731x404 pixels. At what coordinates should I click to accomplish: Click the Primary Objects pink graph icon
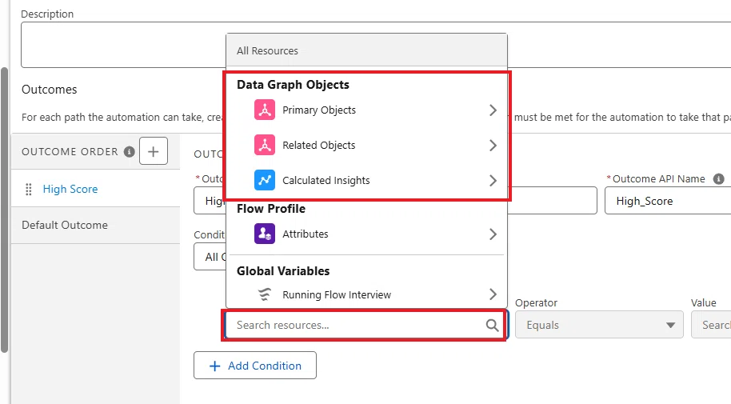coord(265,110)
